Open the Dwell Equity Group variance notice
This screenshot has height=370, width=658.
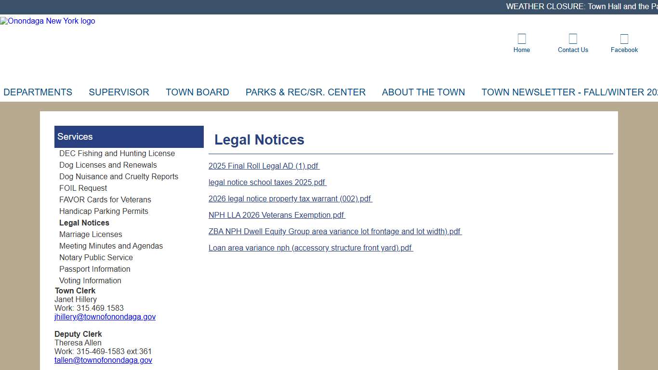(x=334, y=231)
